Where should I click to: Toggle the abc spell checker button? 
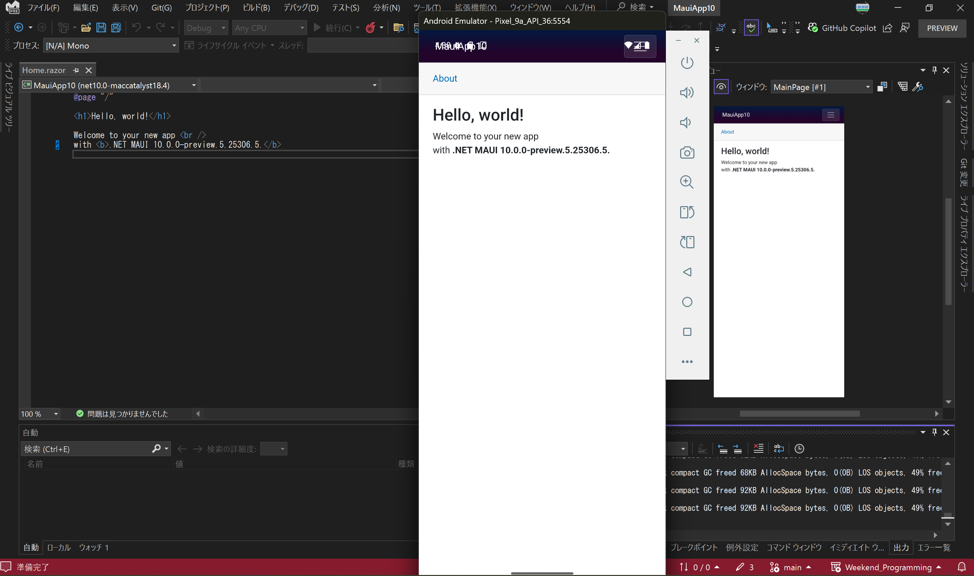pos(751,28)
